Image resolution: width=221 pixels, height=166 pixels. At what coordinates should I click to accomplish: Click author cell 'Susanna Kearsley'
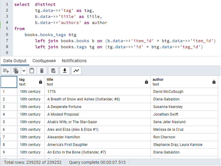click(184, 107)
